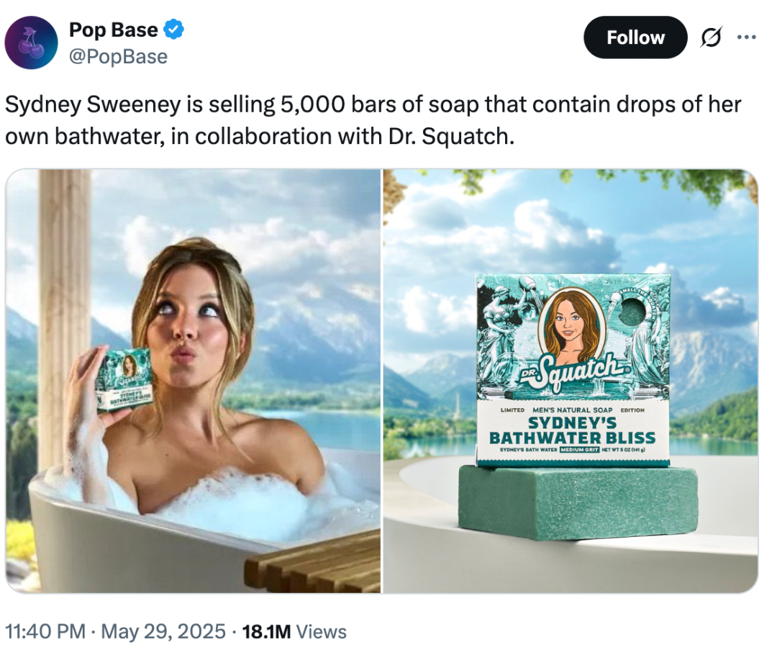This screenshot has height=655, width=777.
Task: Click the tweet text about Sydney Sweeney soap
Action: [x=373, y=120]
